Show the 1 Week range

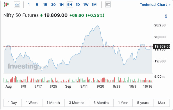(x=32, y=103)
